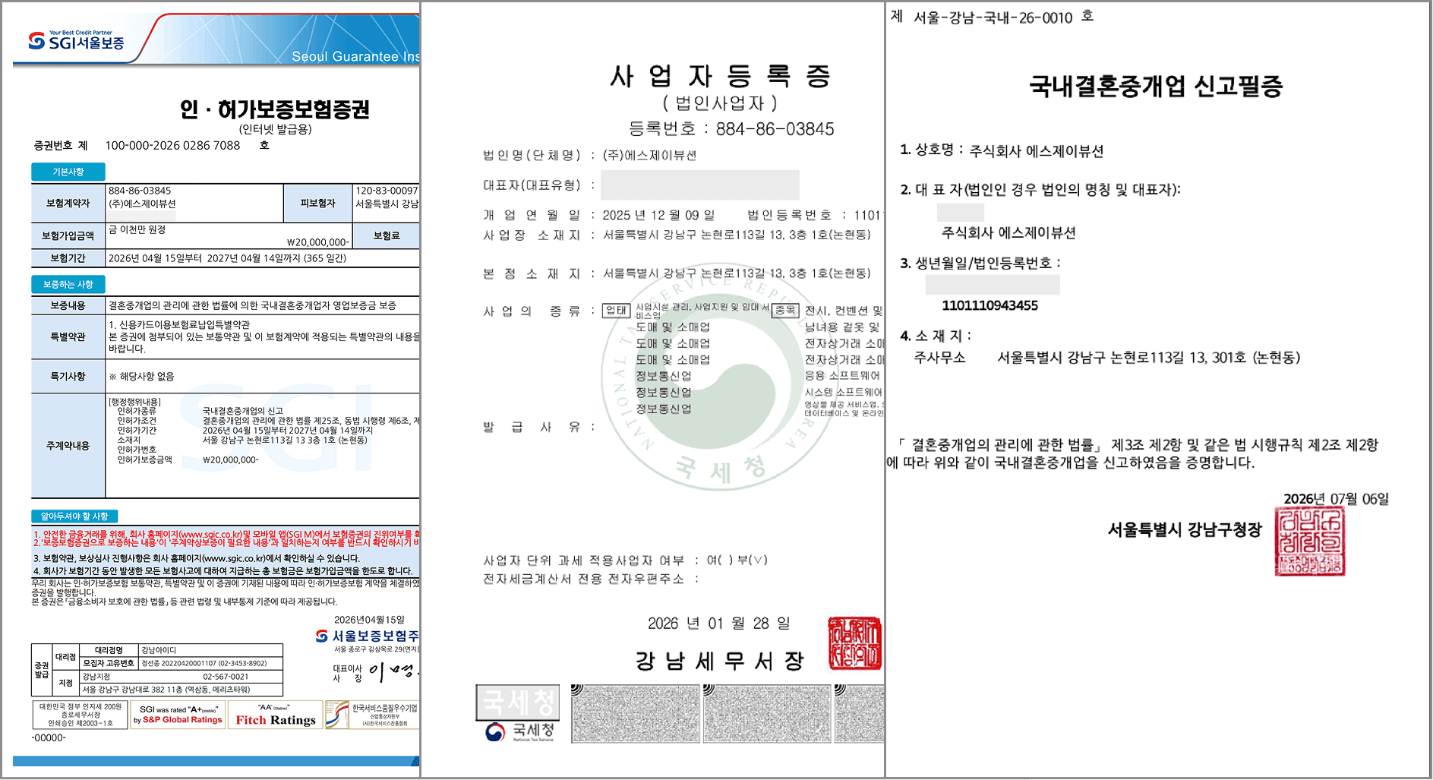Viewport: 1433px width, 780px height.
Task: Click the 등록번호 : 884-86-03845 line
Action: (x=731, y=129)
